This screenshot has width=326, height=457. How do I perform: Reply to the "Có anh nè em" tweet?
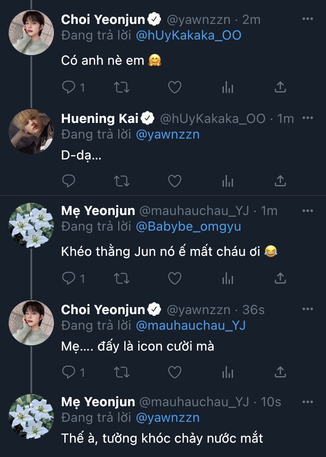pyautogui.click(x=69, y=87)
